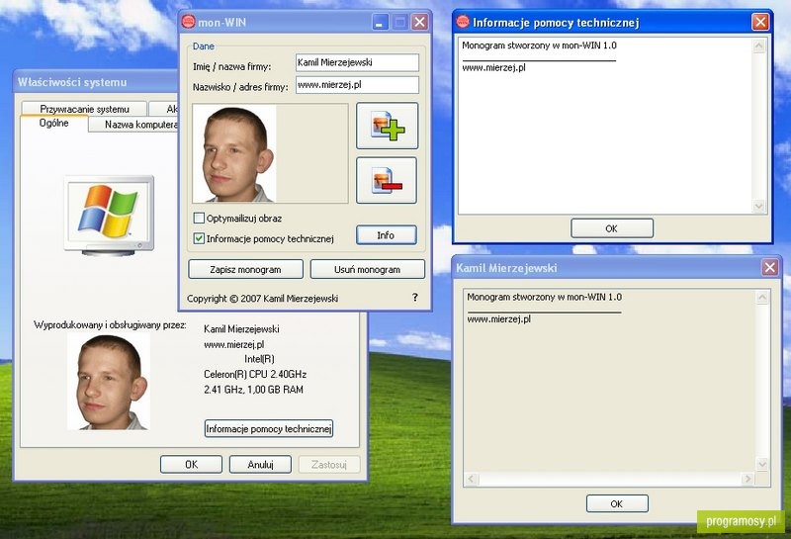Viewport: 791px width, 539px height.
Task: Click the question mark help icon in mon-WIN
Action: click(x=414, y=298)
